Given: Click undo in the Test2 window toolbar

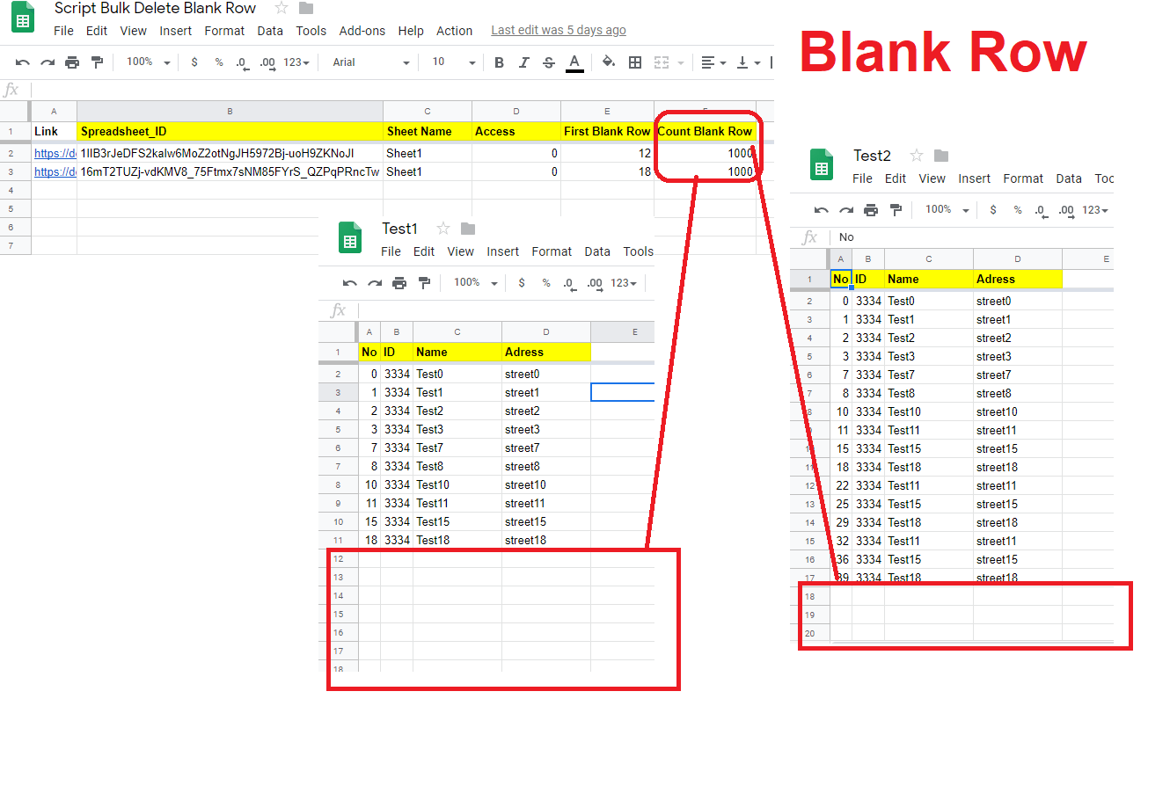Looking at the screenshot, I should click(822, 210).
